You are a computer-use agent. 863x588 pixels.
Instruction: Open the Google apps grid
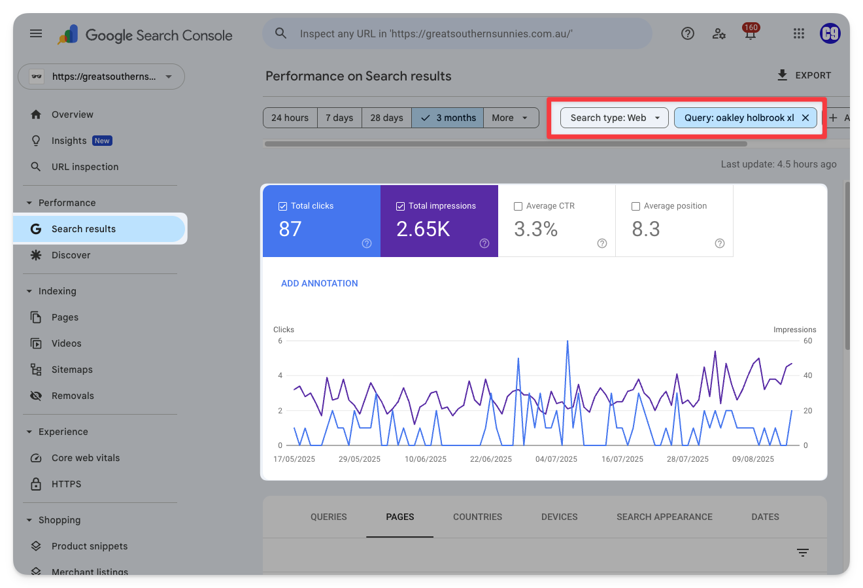(x=798, y=33)
